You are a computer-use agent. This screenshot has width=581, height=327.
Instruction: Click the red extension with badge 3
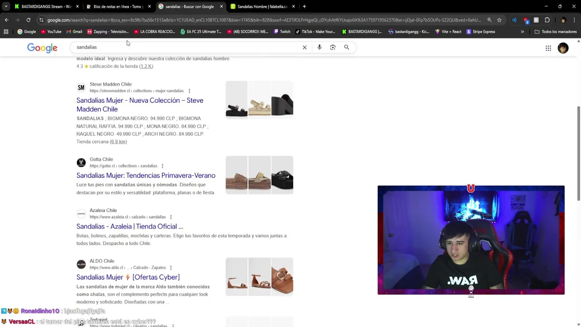point(526,20)
